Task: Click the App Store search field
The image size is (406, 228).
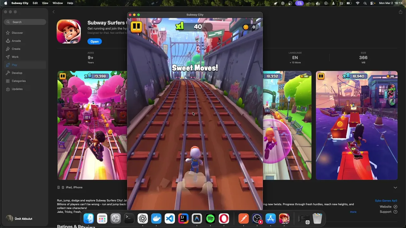Action: click(25, 22)
